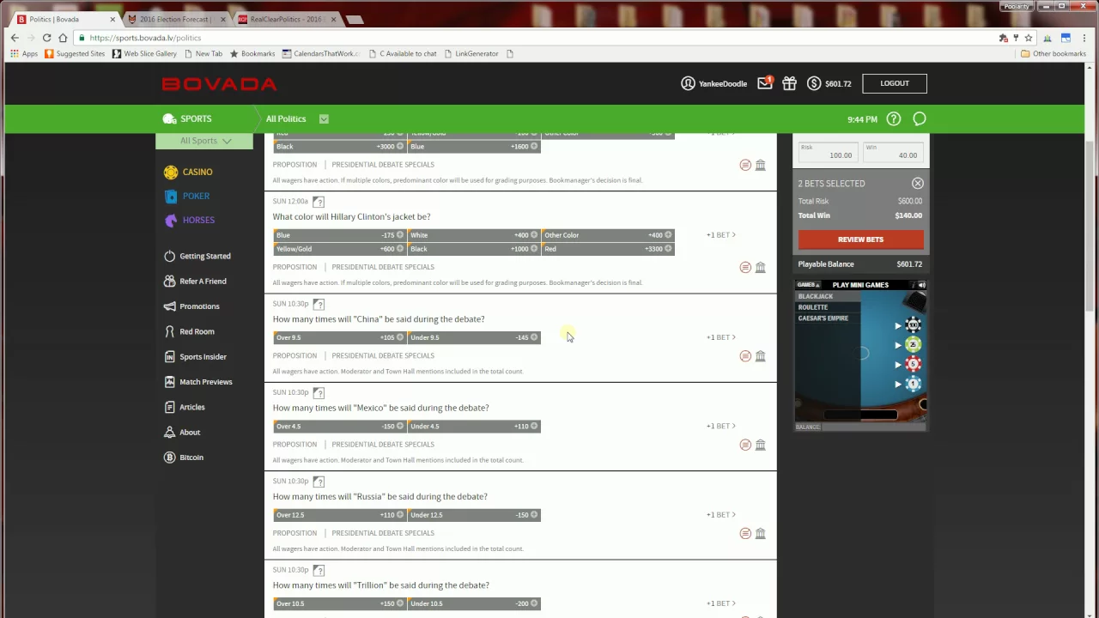Toggle the White +400 jacket bet
The height and width of the screenshot is (618, 1099).
tap(474, 234)
